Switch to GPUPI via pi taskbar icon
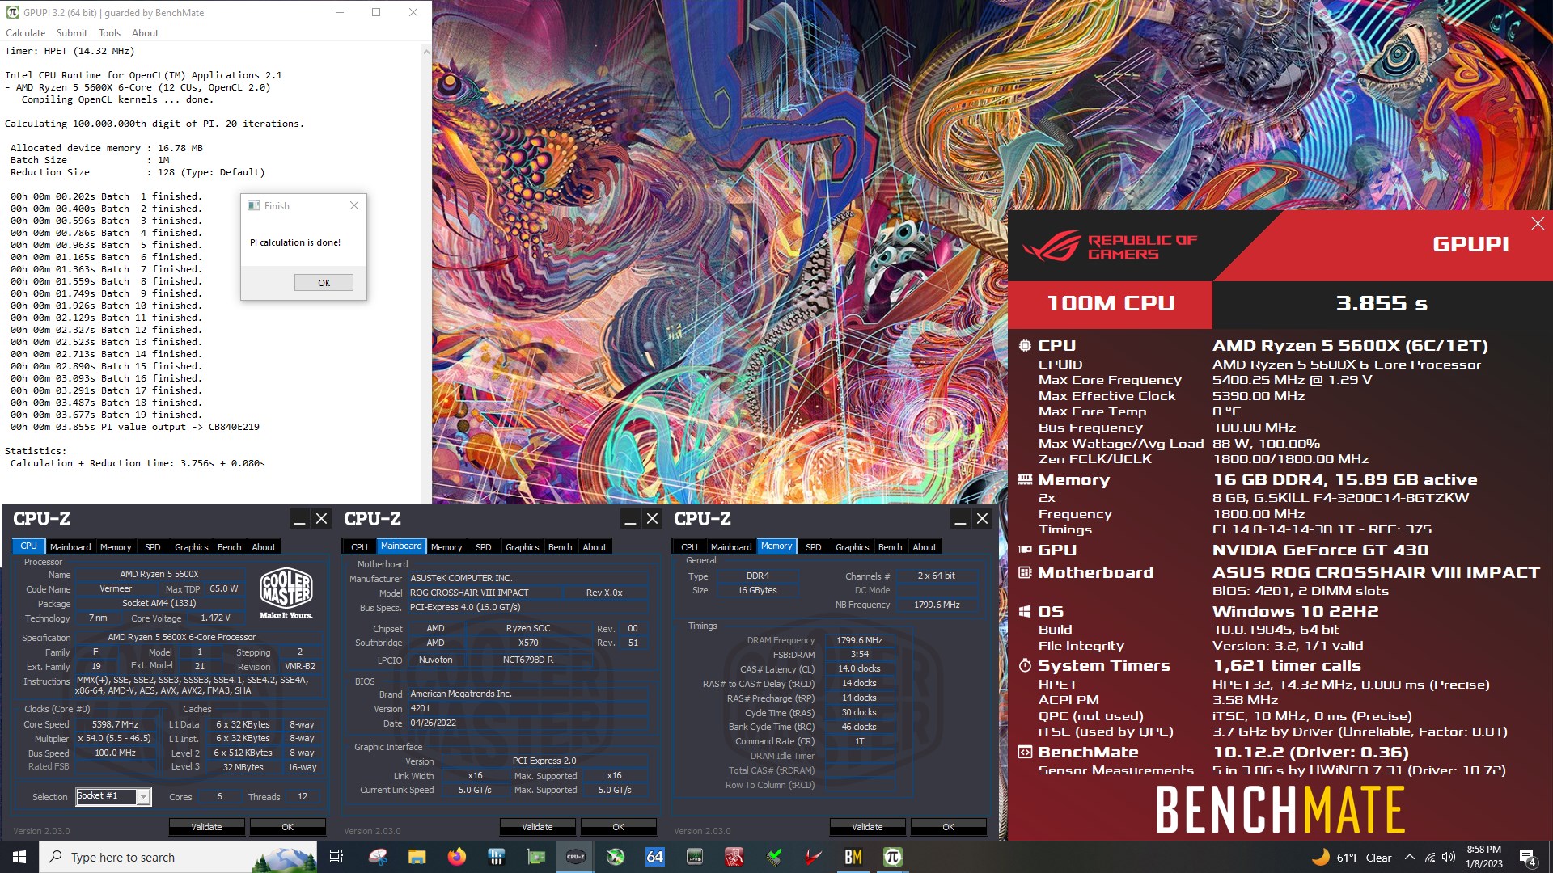This screenshot has width=1553, height=873. click(893, 857)
